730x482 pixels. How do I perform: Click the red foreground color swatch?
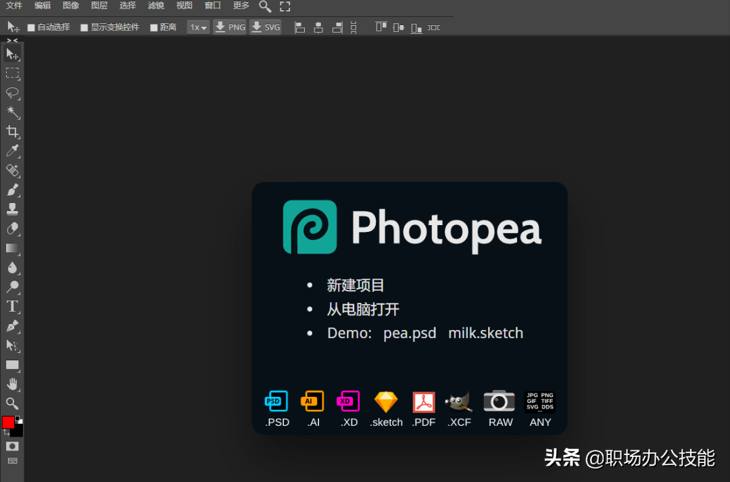point(8,423)
